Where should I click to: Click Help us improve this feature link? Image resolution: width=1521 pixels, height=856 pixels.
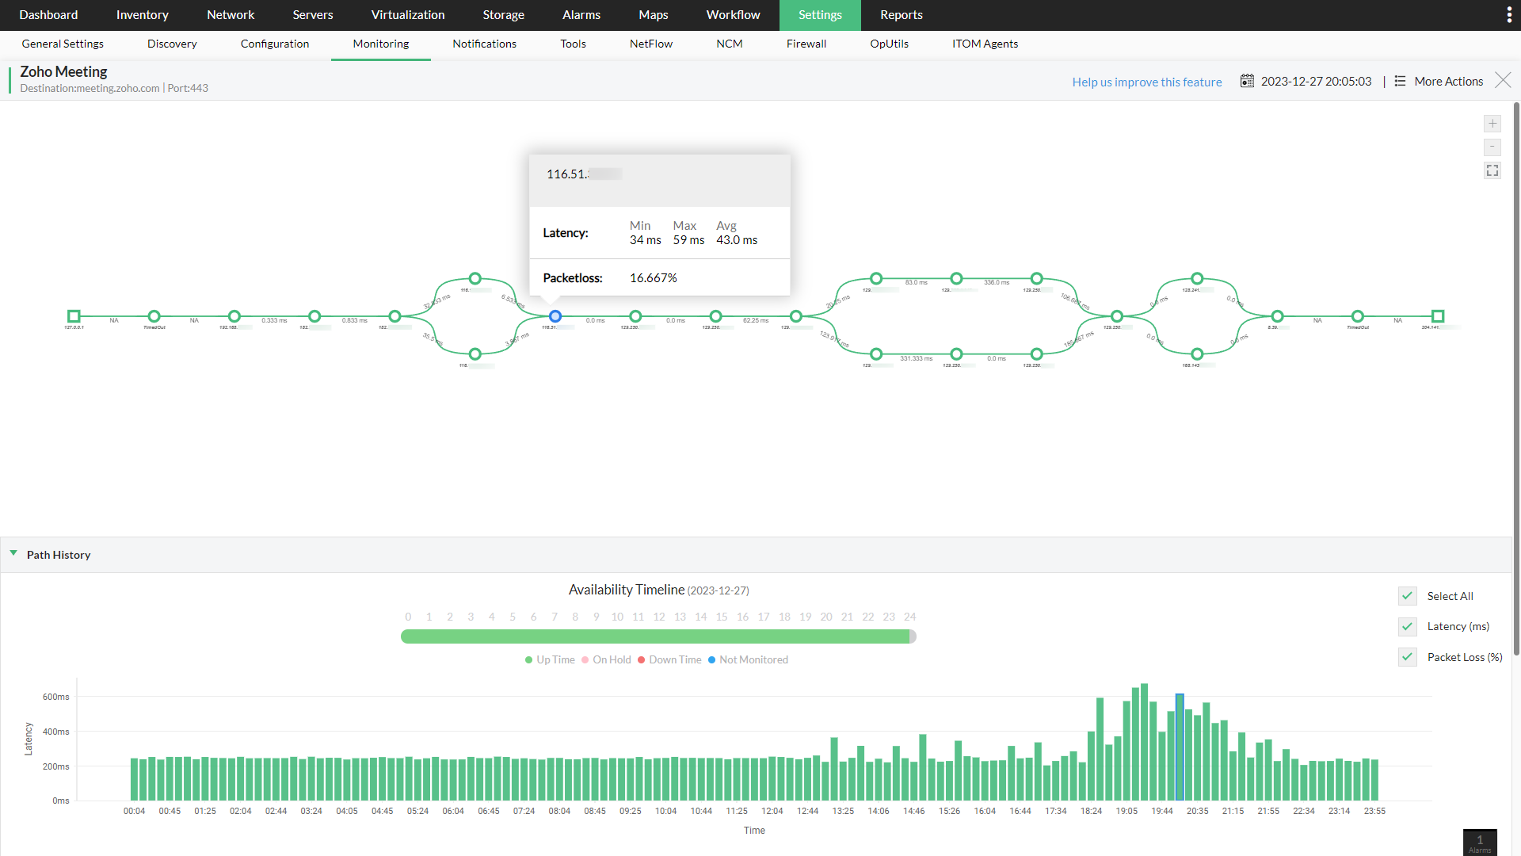(1146, 82)
